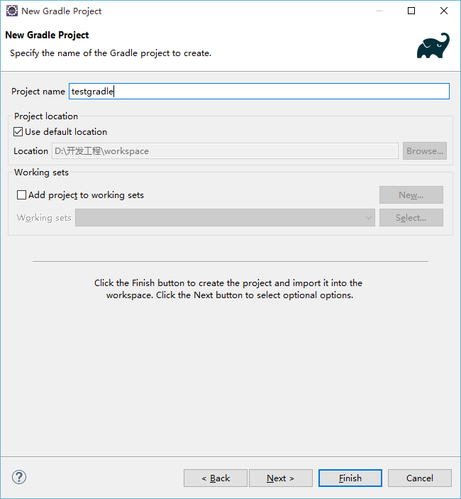The image size is (461, 499).
Task: Click the Eclipse icon in the title bar
Action: pos(12,11)
